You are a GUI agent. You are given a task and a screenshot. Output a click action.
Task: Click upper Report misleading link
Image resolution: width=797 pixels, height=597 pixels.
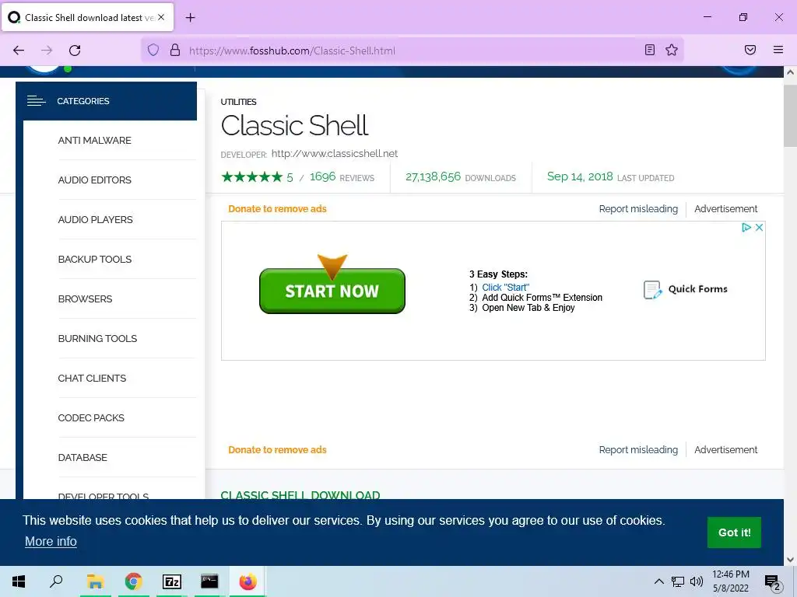[x=638, y=208]
